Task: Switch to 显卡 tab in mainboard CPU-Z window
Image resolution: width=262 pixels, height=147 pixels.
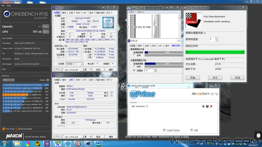Action: [x=91, y=80]
